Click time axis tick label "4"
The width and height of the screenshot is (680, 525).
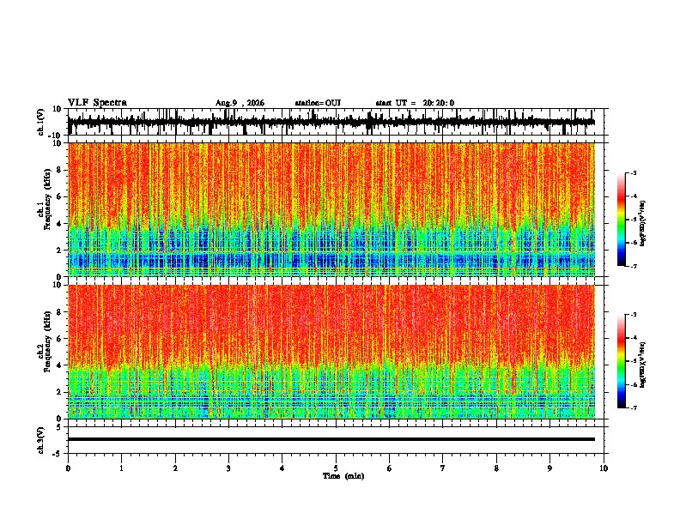[282, 468]
